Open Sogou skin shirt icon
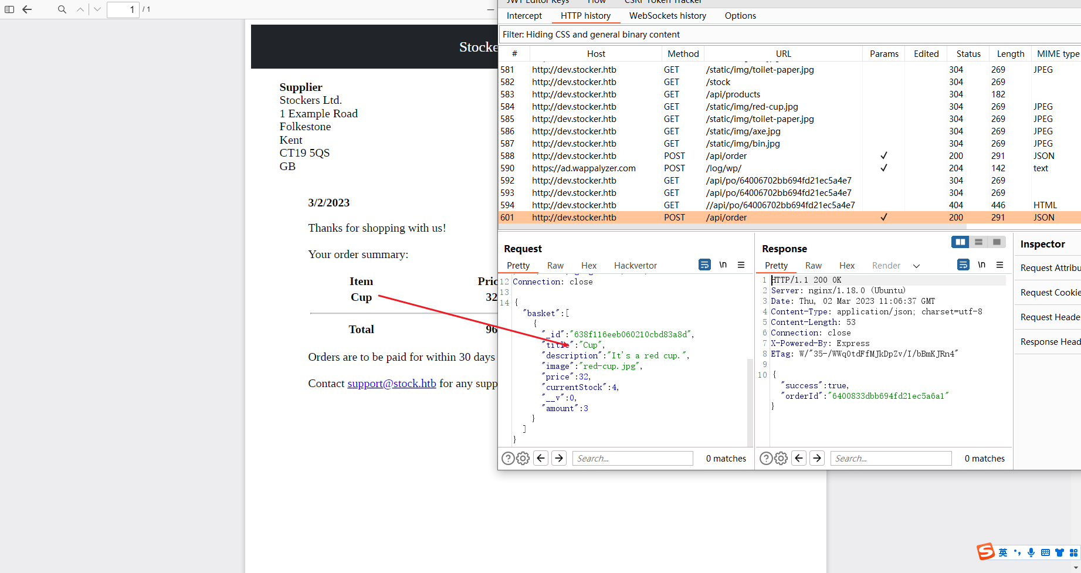This screenshot has height=573, width=1081. click(x=1059, y=552)
